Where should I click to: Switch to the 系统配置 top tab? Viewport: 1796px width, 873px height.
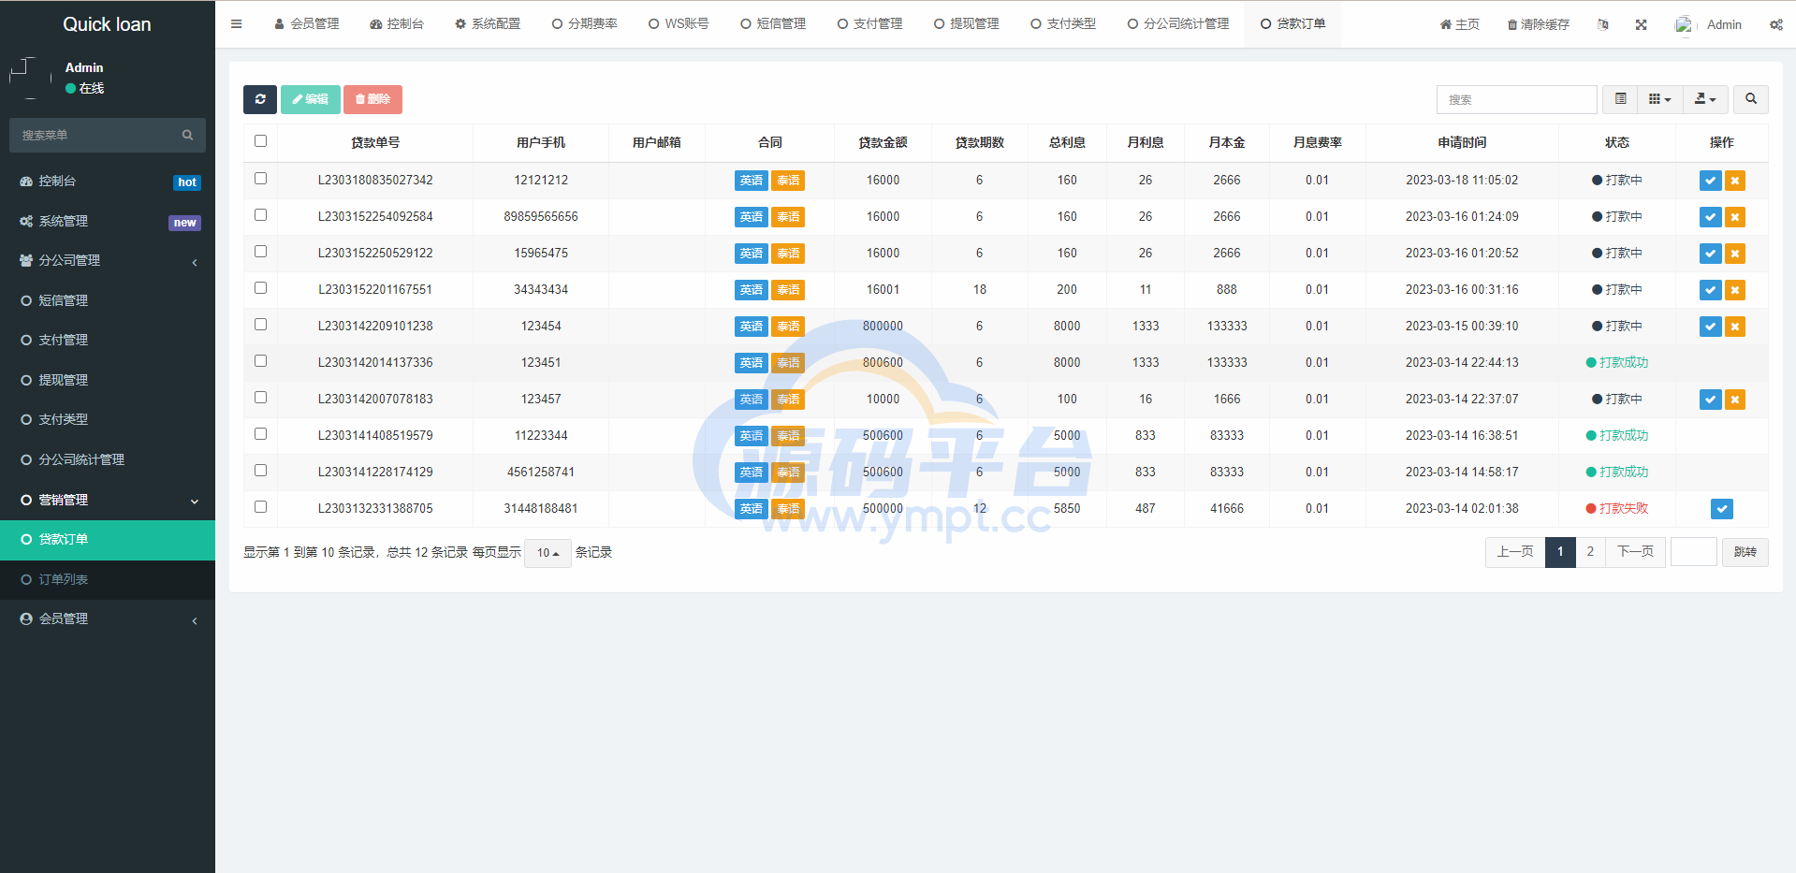[x=488, y=24]
